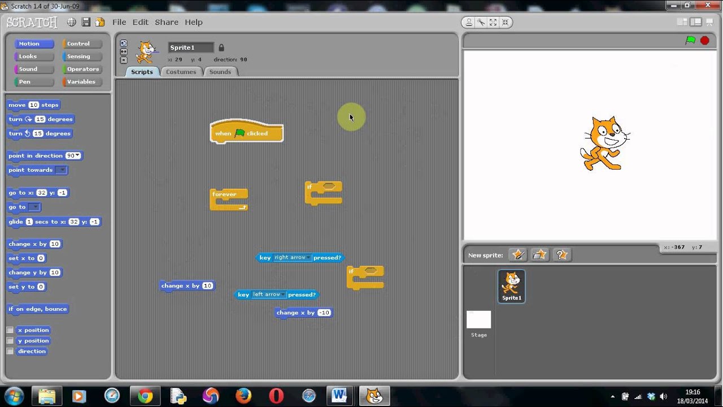This screenshot has width=723, height=407.
Task: Check the y position reporter checkbox
Action: pyautogui.click(x=10, y=341)
